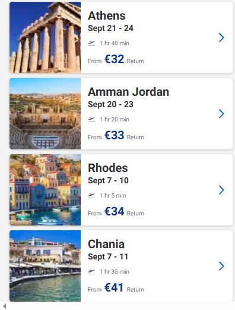The width and height of the screenshot is (235, 310).
Task: Open the Amman amphitheatre photo
Action: pyautogui.click(x=45, y=114)
